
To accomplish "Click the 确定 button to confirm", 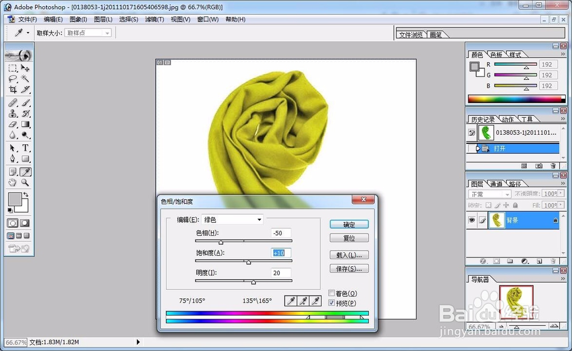I will coord(349,224).
